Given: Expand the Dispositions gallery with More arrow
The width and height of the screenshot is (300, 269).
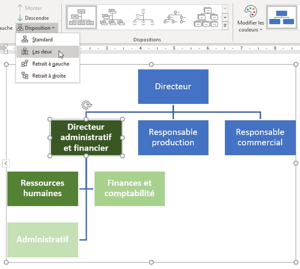Looking at the screenshot, I should tap(225, 25).
